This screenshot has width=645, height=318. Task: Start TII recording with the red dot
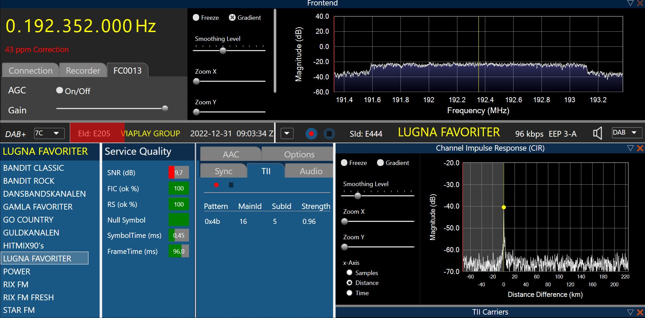click(x=216, y=185)
